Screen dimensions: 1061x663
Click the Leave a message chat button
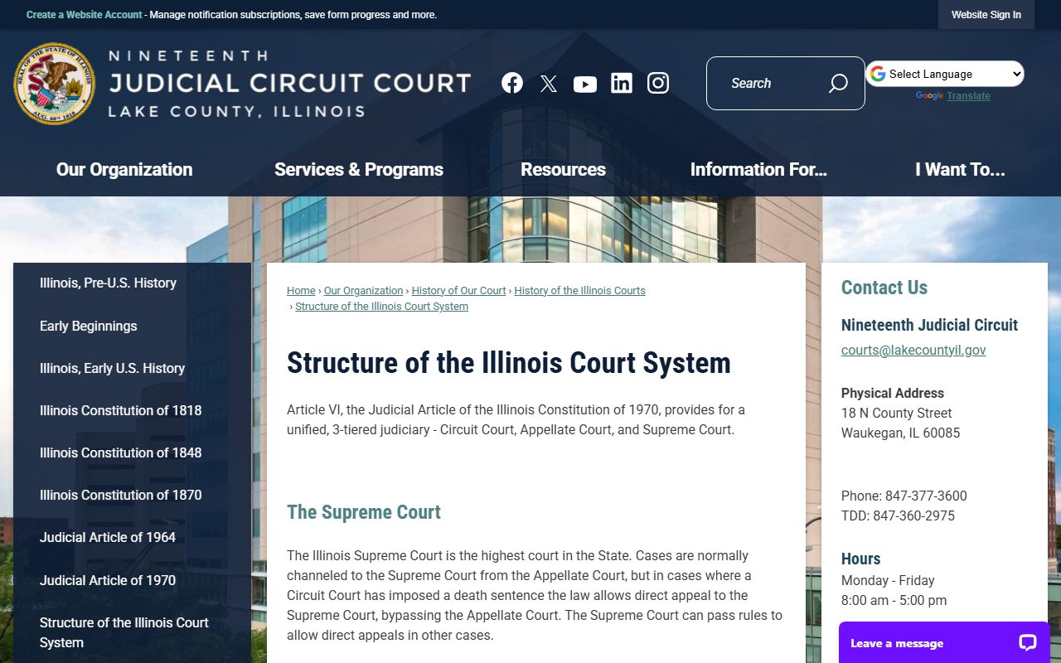coord(944,643)
